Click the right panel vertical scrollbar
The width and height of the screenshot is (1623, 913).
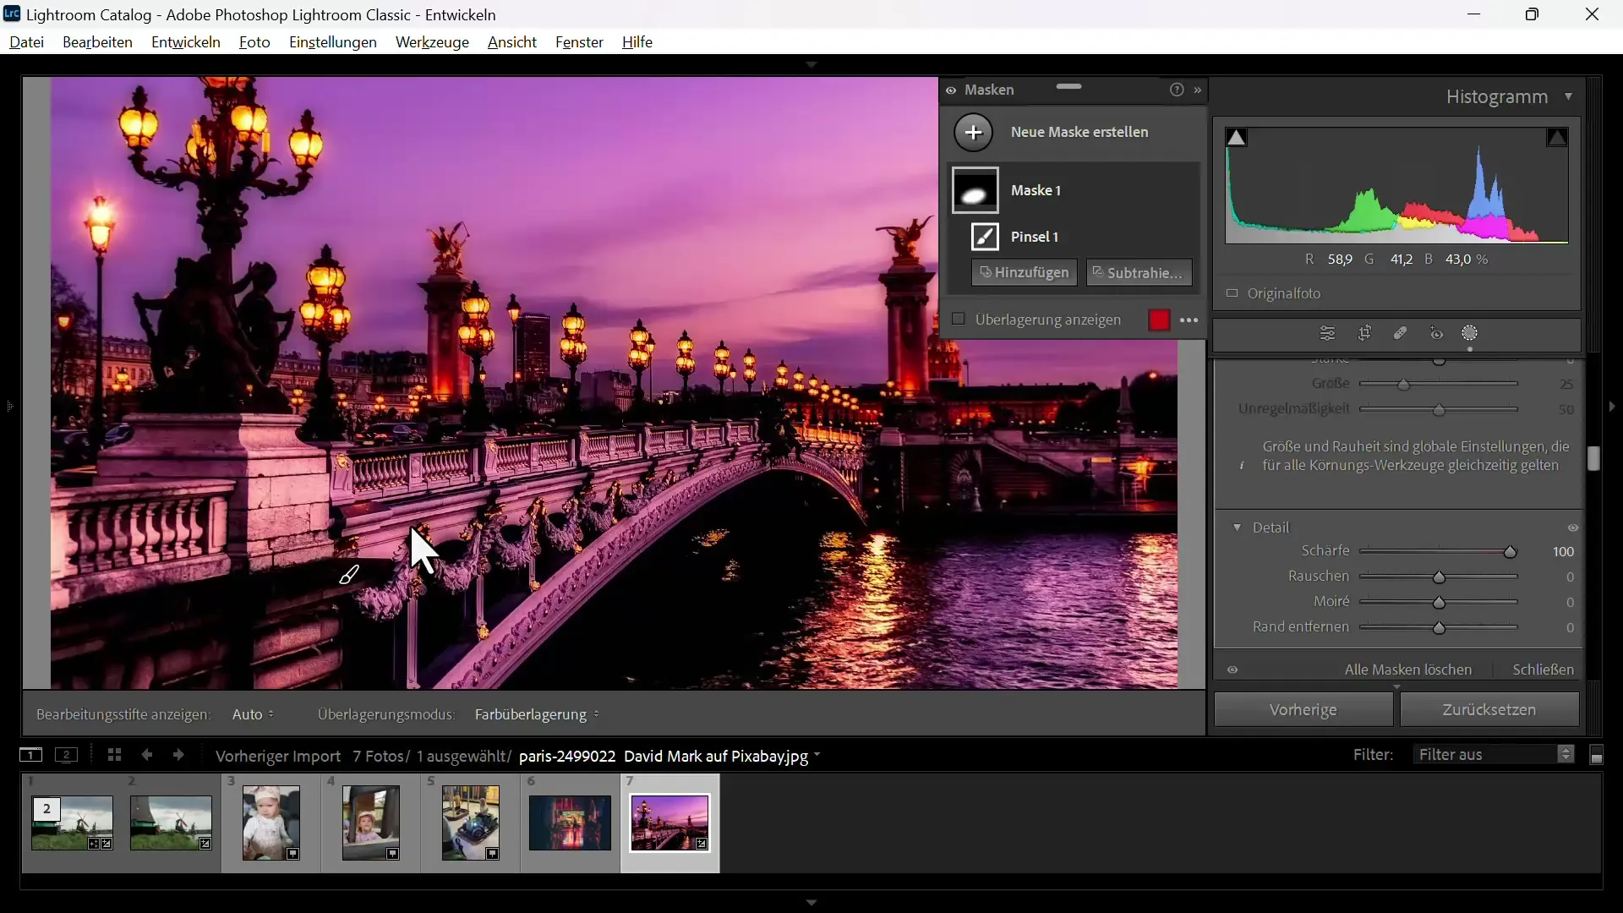click(1593, 459)
